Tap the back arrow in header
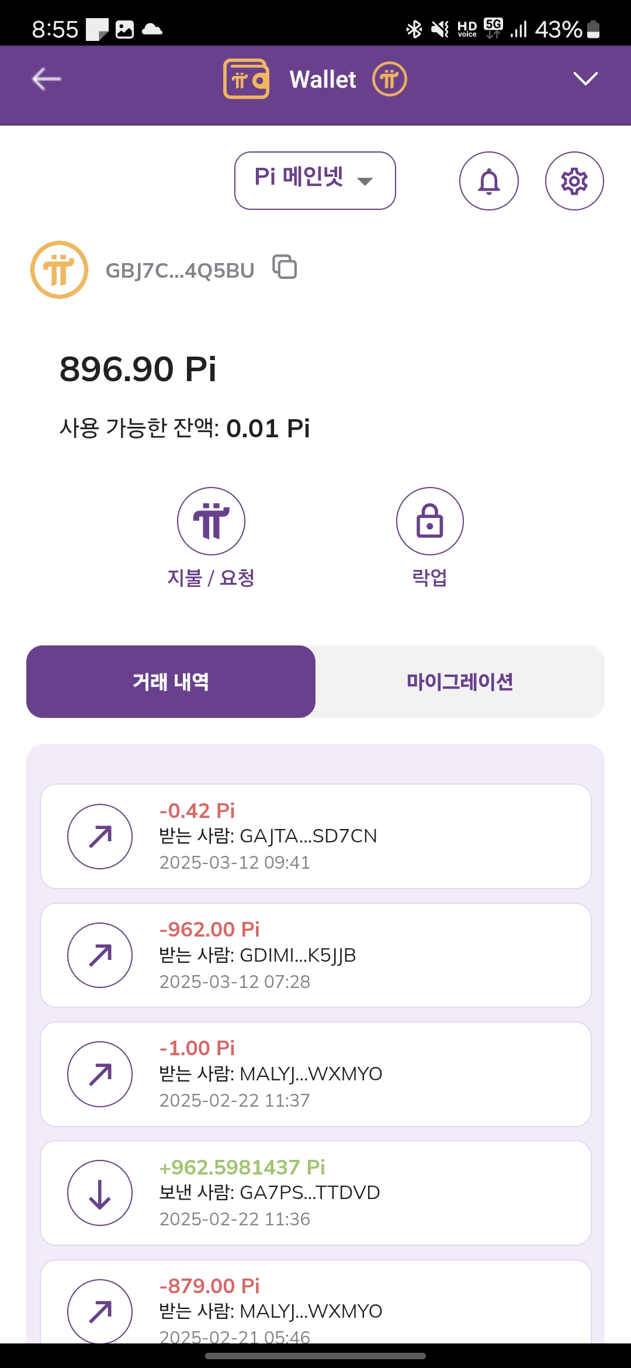Viewport: 631px width, 1368px height. point(47,79)
